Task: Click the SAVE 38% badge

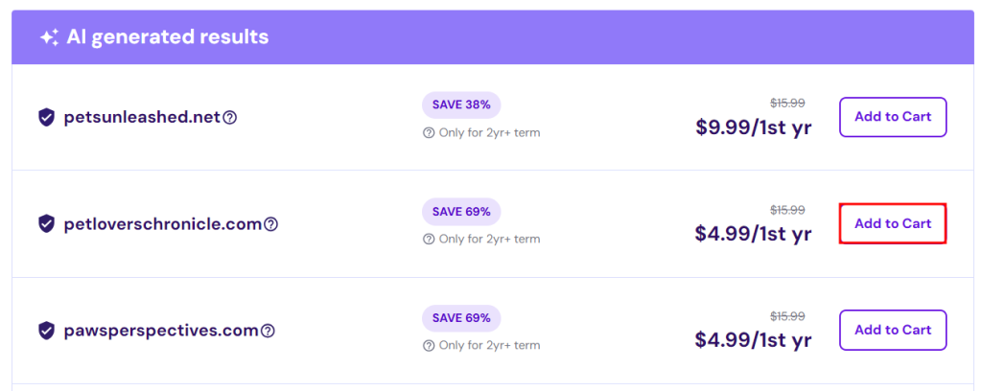Action: click(x=460, y=104)
